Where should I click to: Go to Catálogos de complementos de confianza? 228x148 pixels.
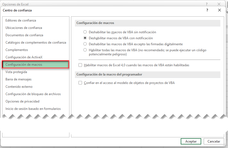tap(36, 43)
